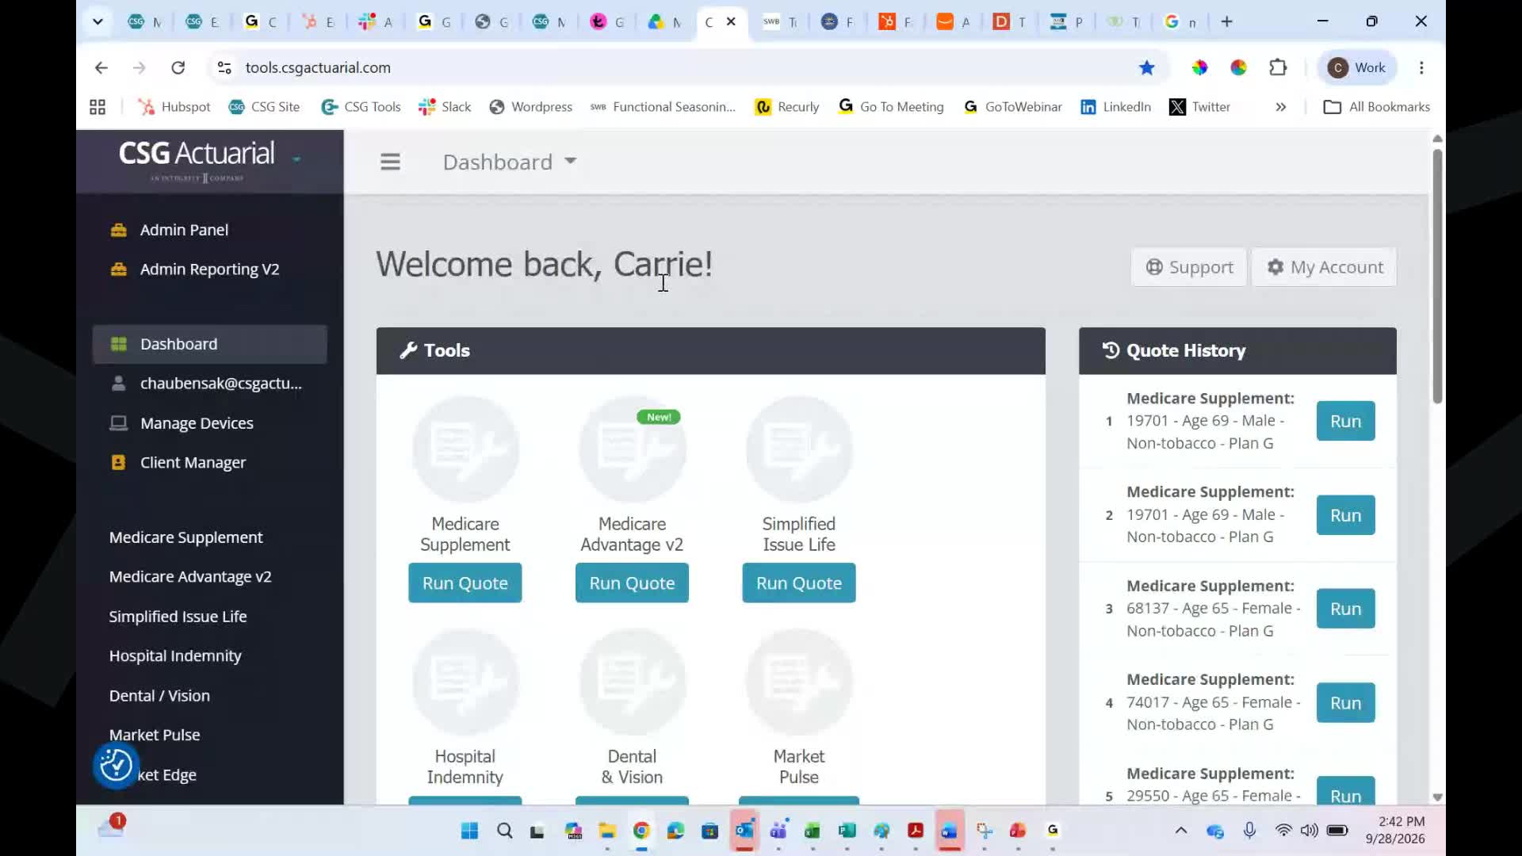The image size is (1522, 856).
Task: Open Wordpress bookmark
Action: click(530, 107)
